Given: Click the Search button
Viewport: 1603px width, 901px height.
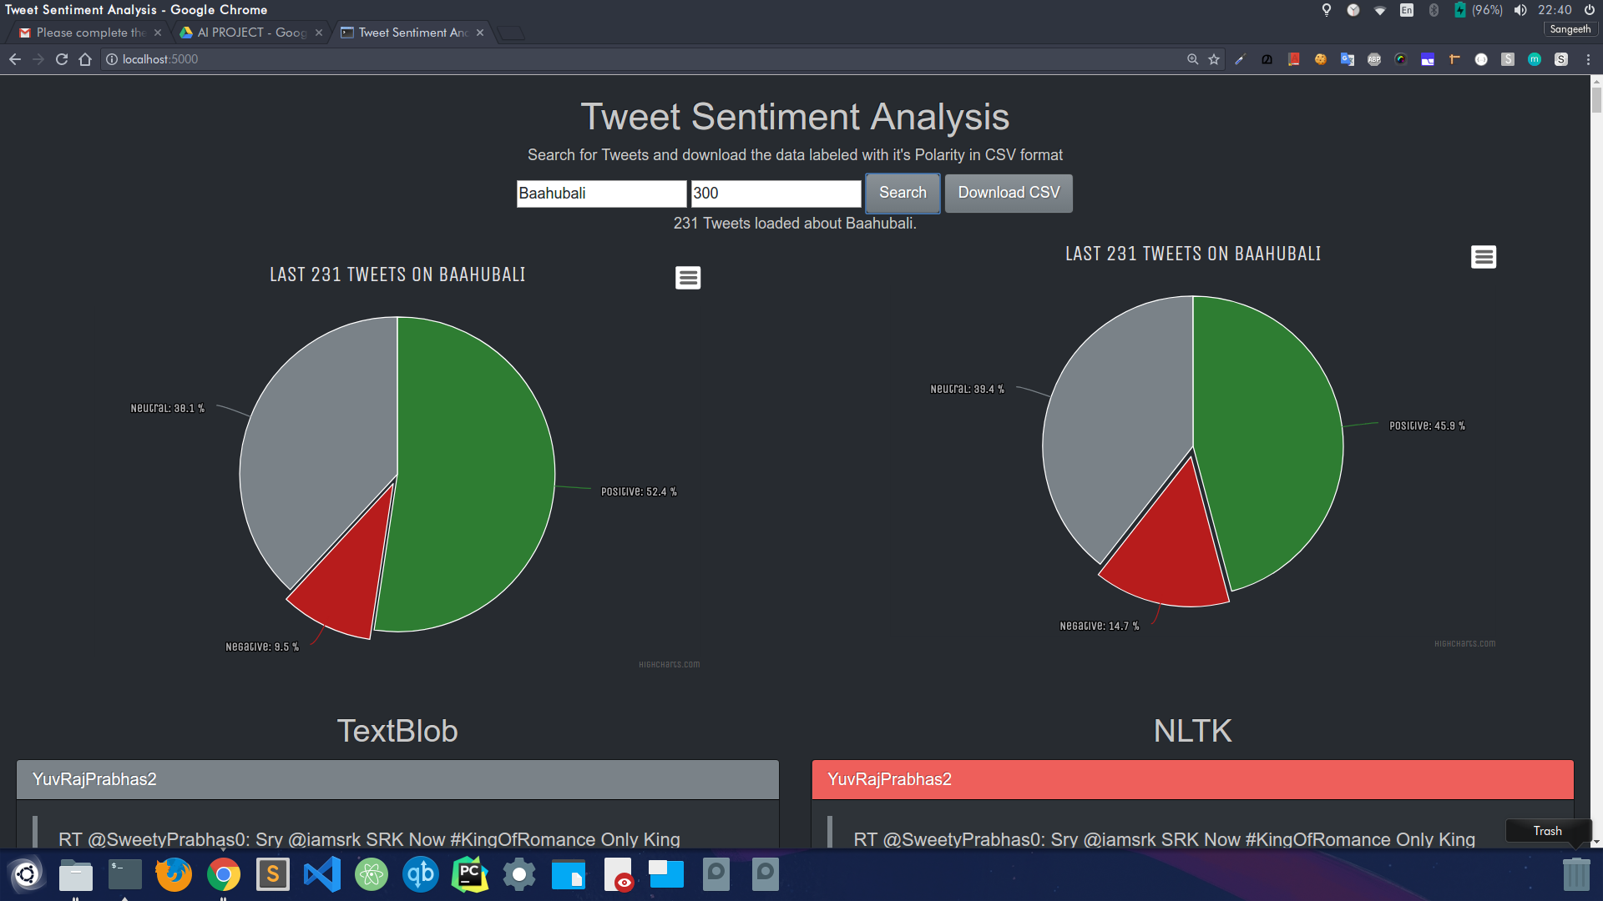Looking at the screenshot, I should point(903,193).
